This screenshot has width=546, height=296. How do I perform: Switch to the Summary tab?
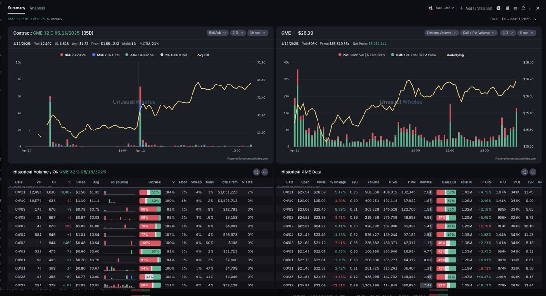click(x=16, y=8)
